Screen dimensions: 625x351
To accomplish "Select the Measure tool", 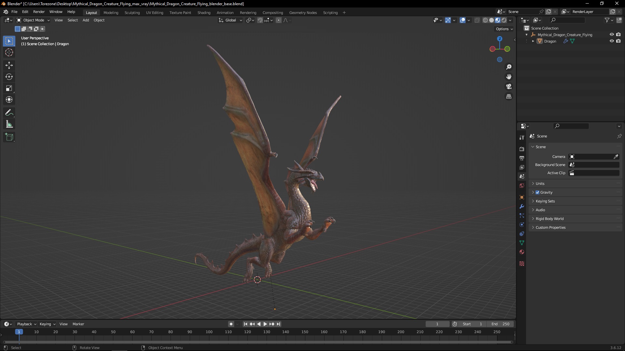I will 9,124.
